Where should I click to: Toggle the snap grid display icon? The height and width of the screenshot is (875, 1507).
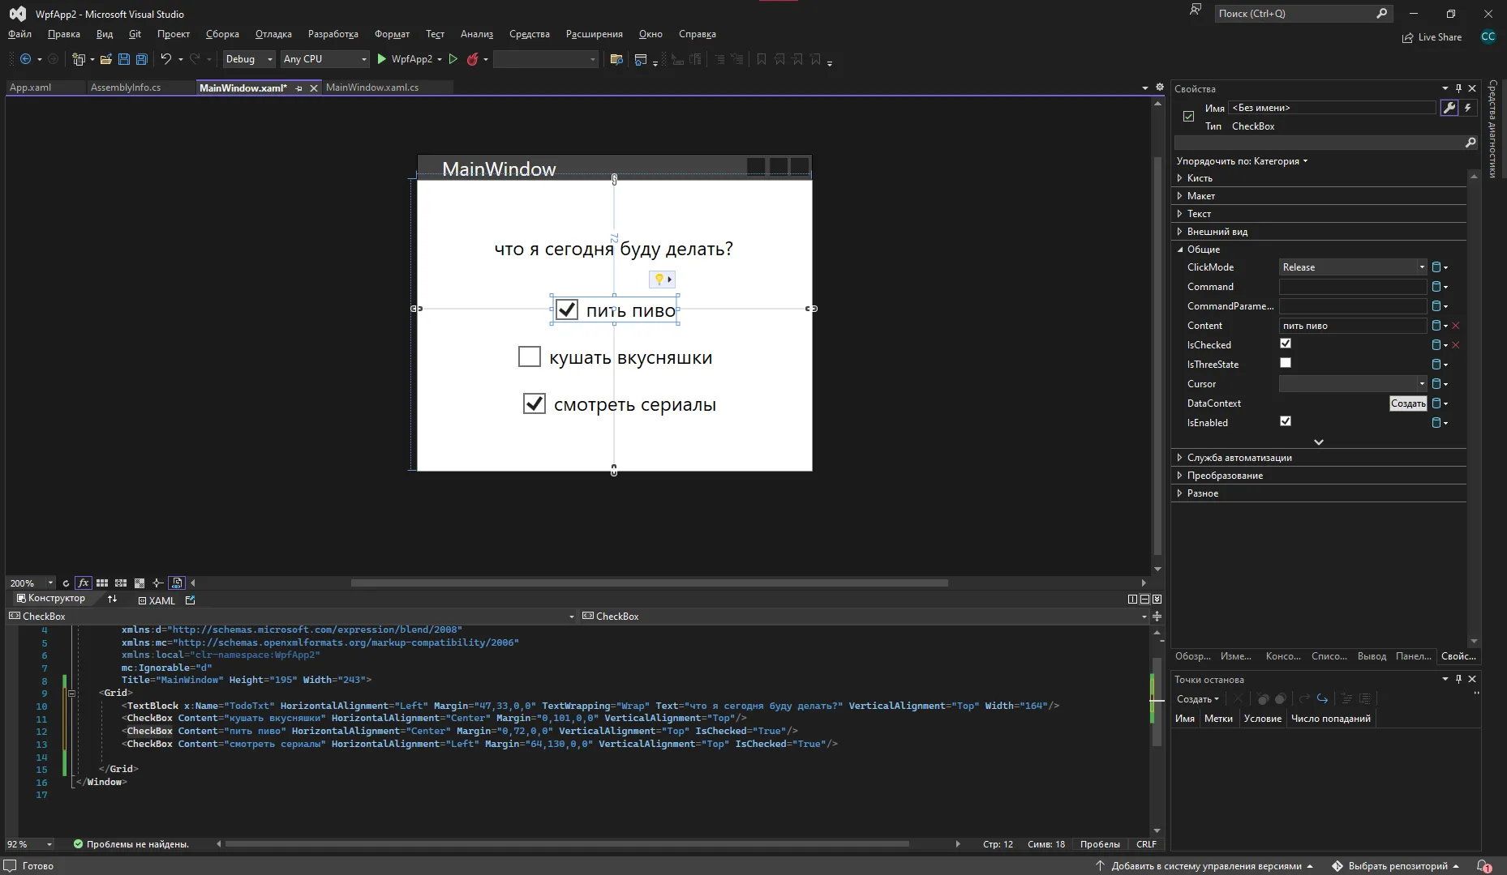(102, 583)
